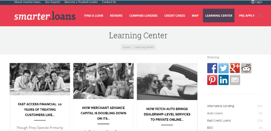Image resolution: width=271 pixels, height=131 pixels.
Task: Share to Reddit using alien icon
Action: 246,68
